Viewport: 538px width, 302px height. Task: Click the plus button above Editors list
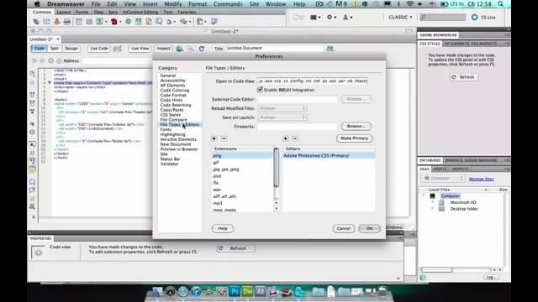coord(286,138)
